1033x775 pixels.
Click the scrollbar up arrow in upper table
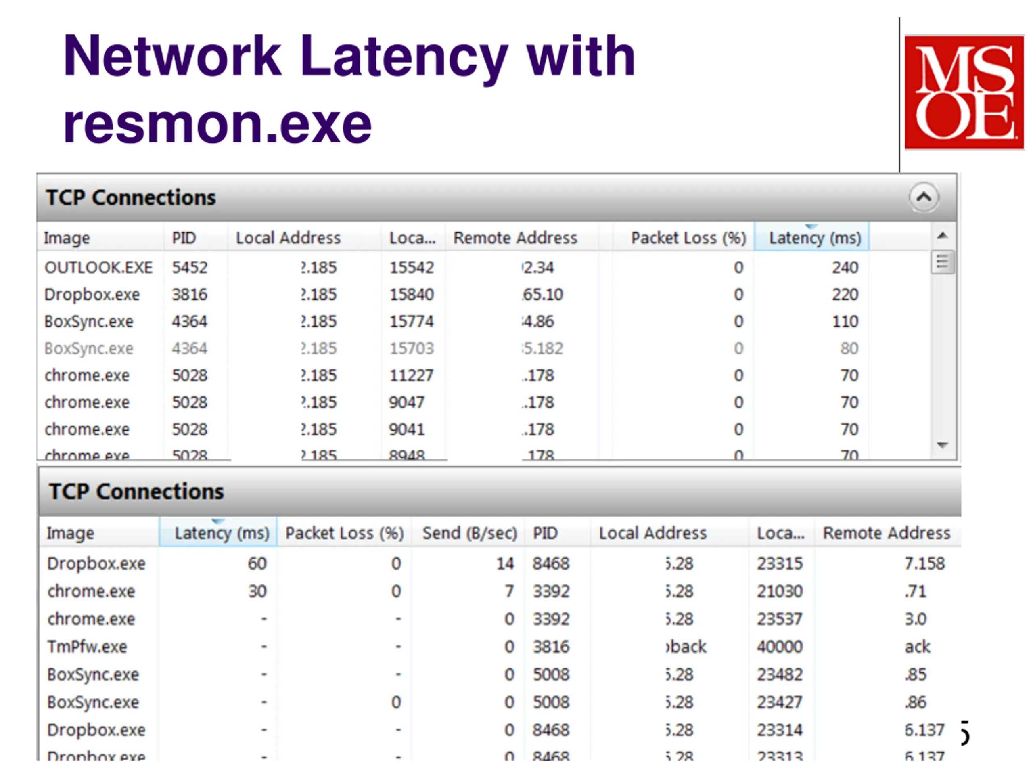click(942, 235)
